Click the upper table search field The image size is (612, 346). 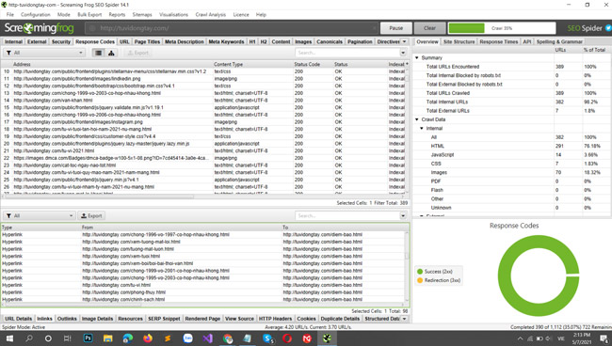[347, 53]
